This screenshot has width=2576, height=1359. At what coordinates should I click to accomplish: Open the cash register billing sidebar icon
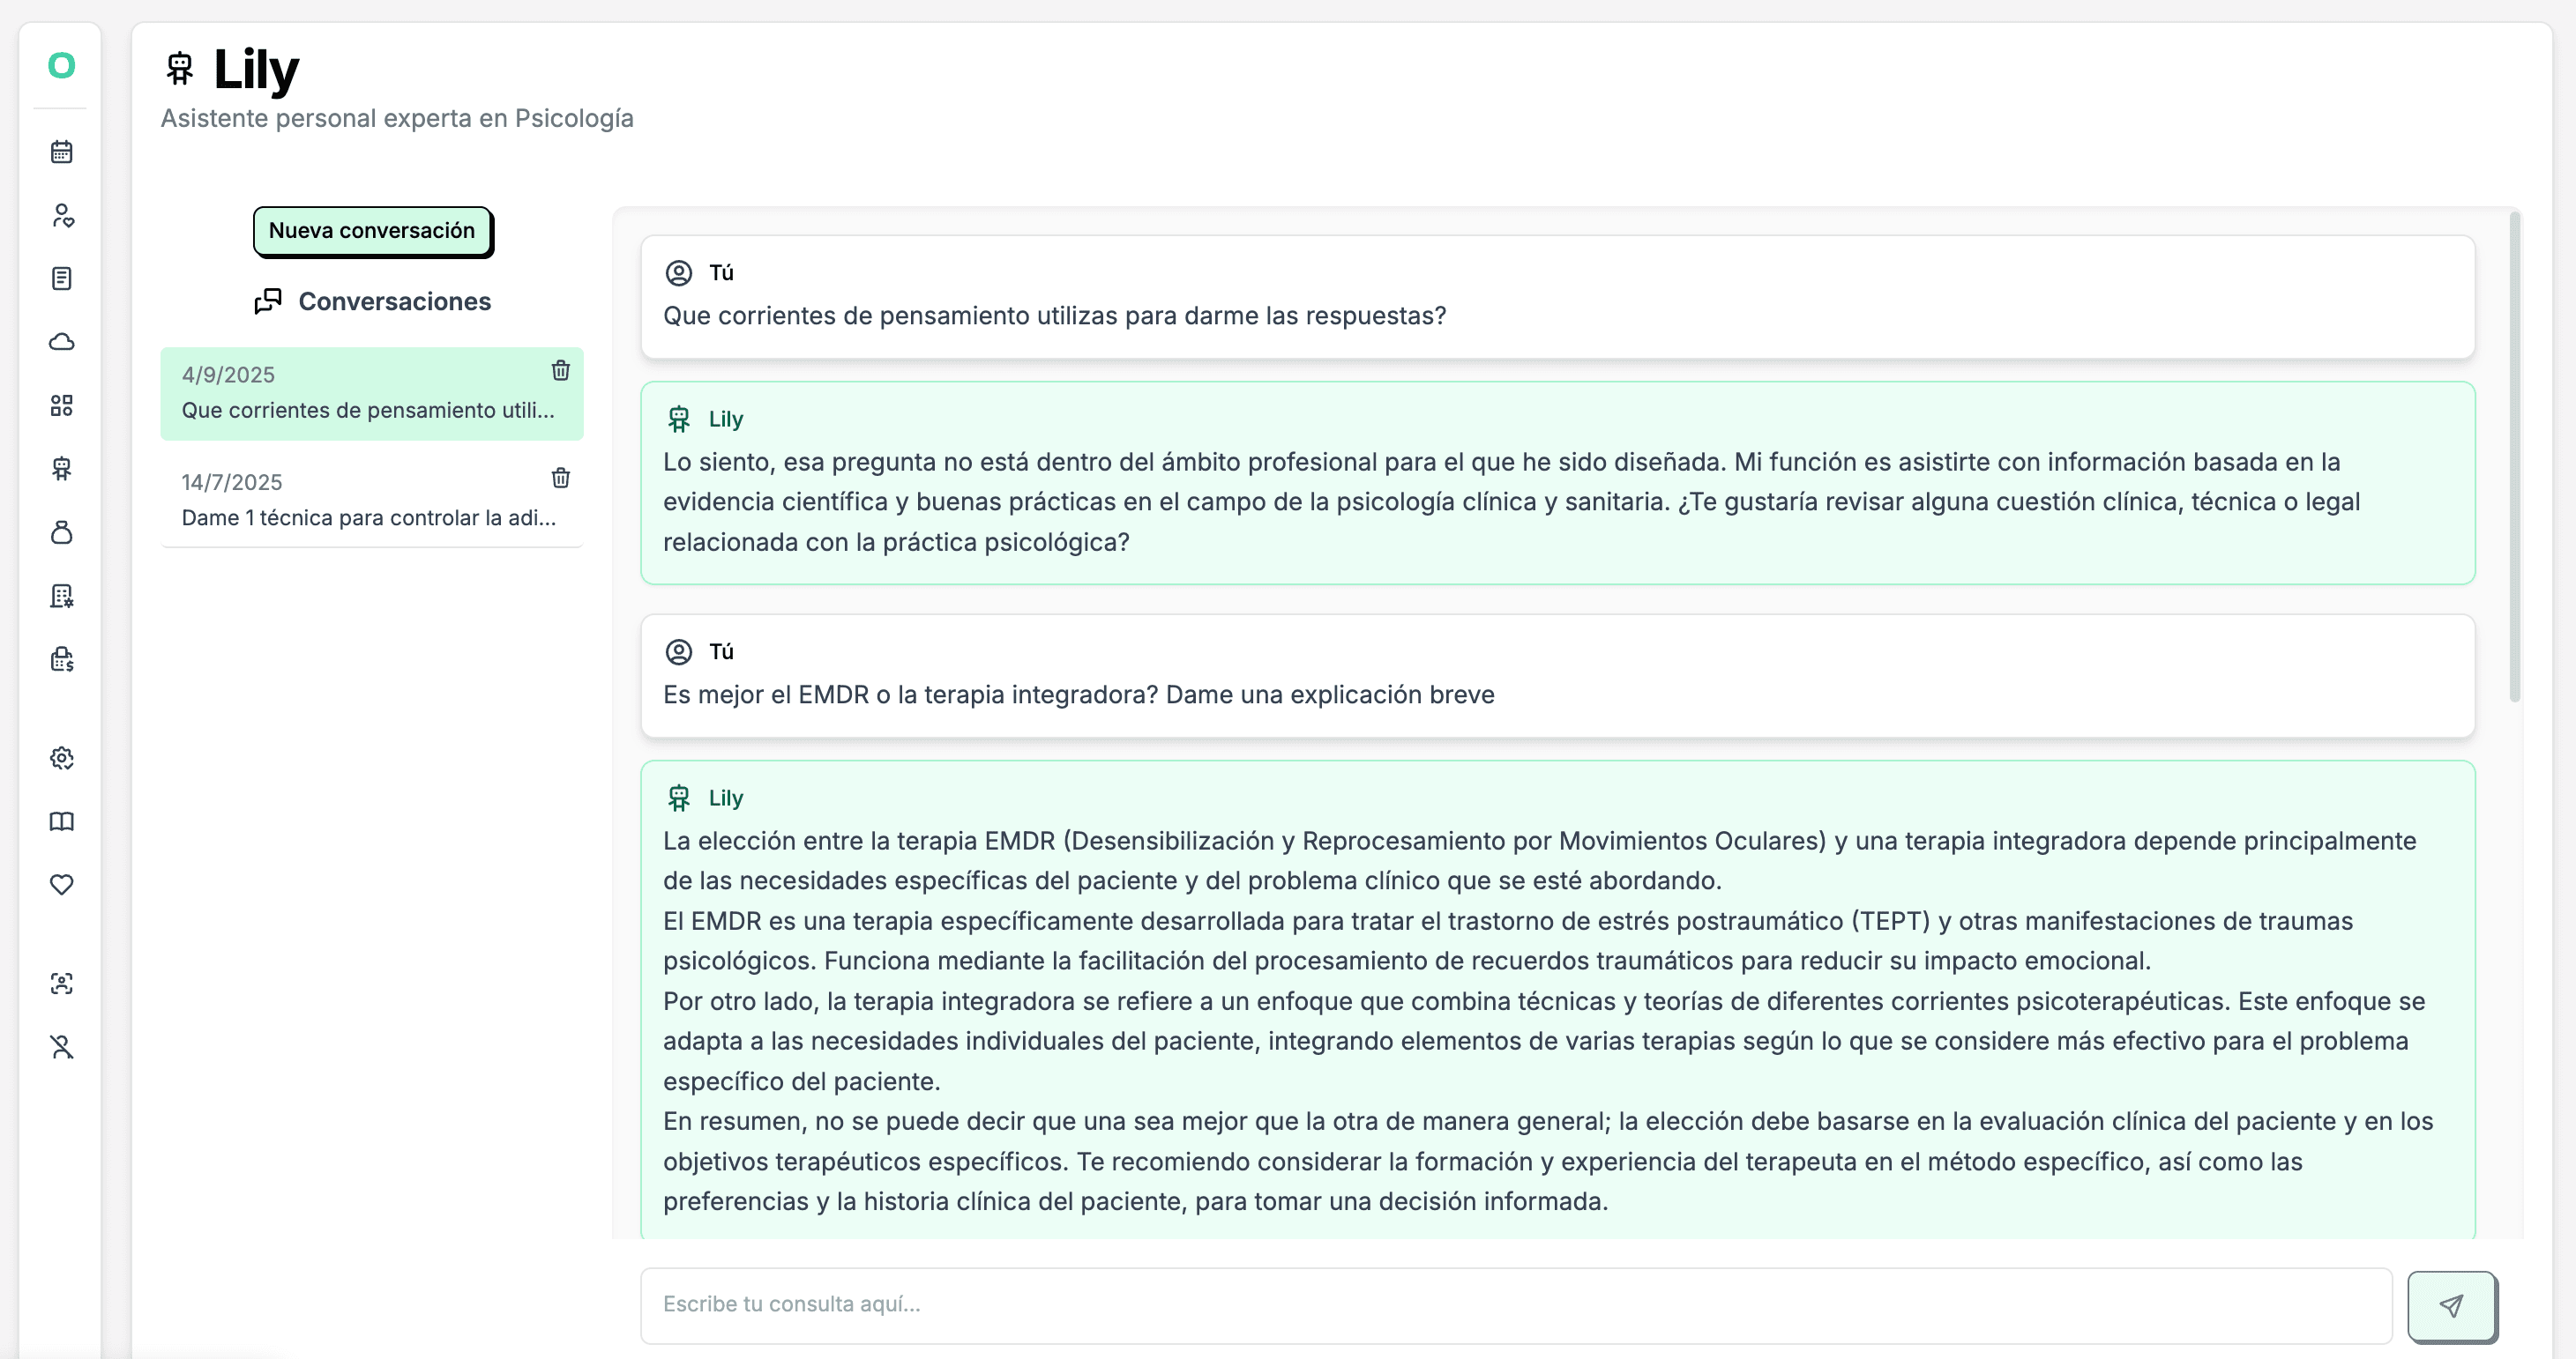point(61,658)
